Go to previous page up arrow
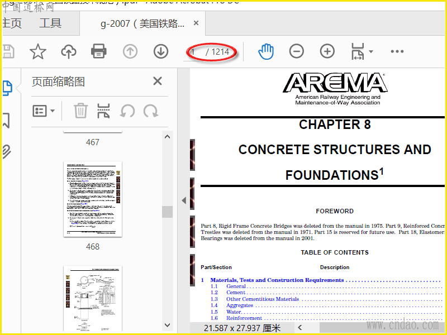The height and width of the screenshot is (335, 447). coord(130,52)
